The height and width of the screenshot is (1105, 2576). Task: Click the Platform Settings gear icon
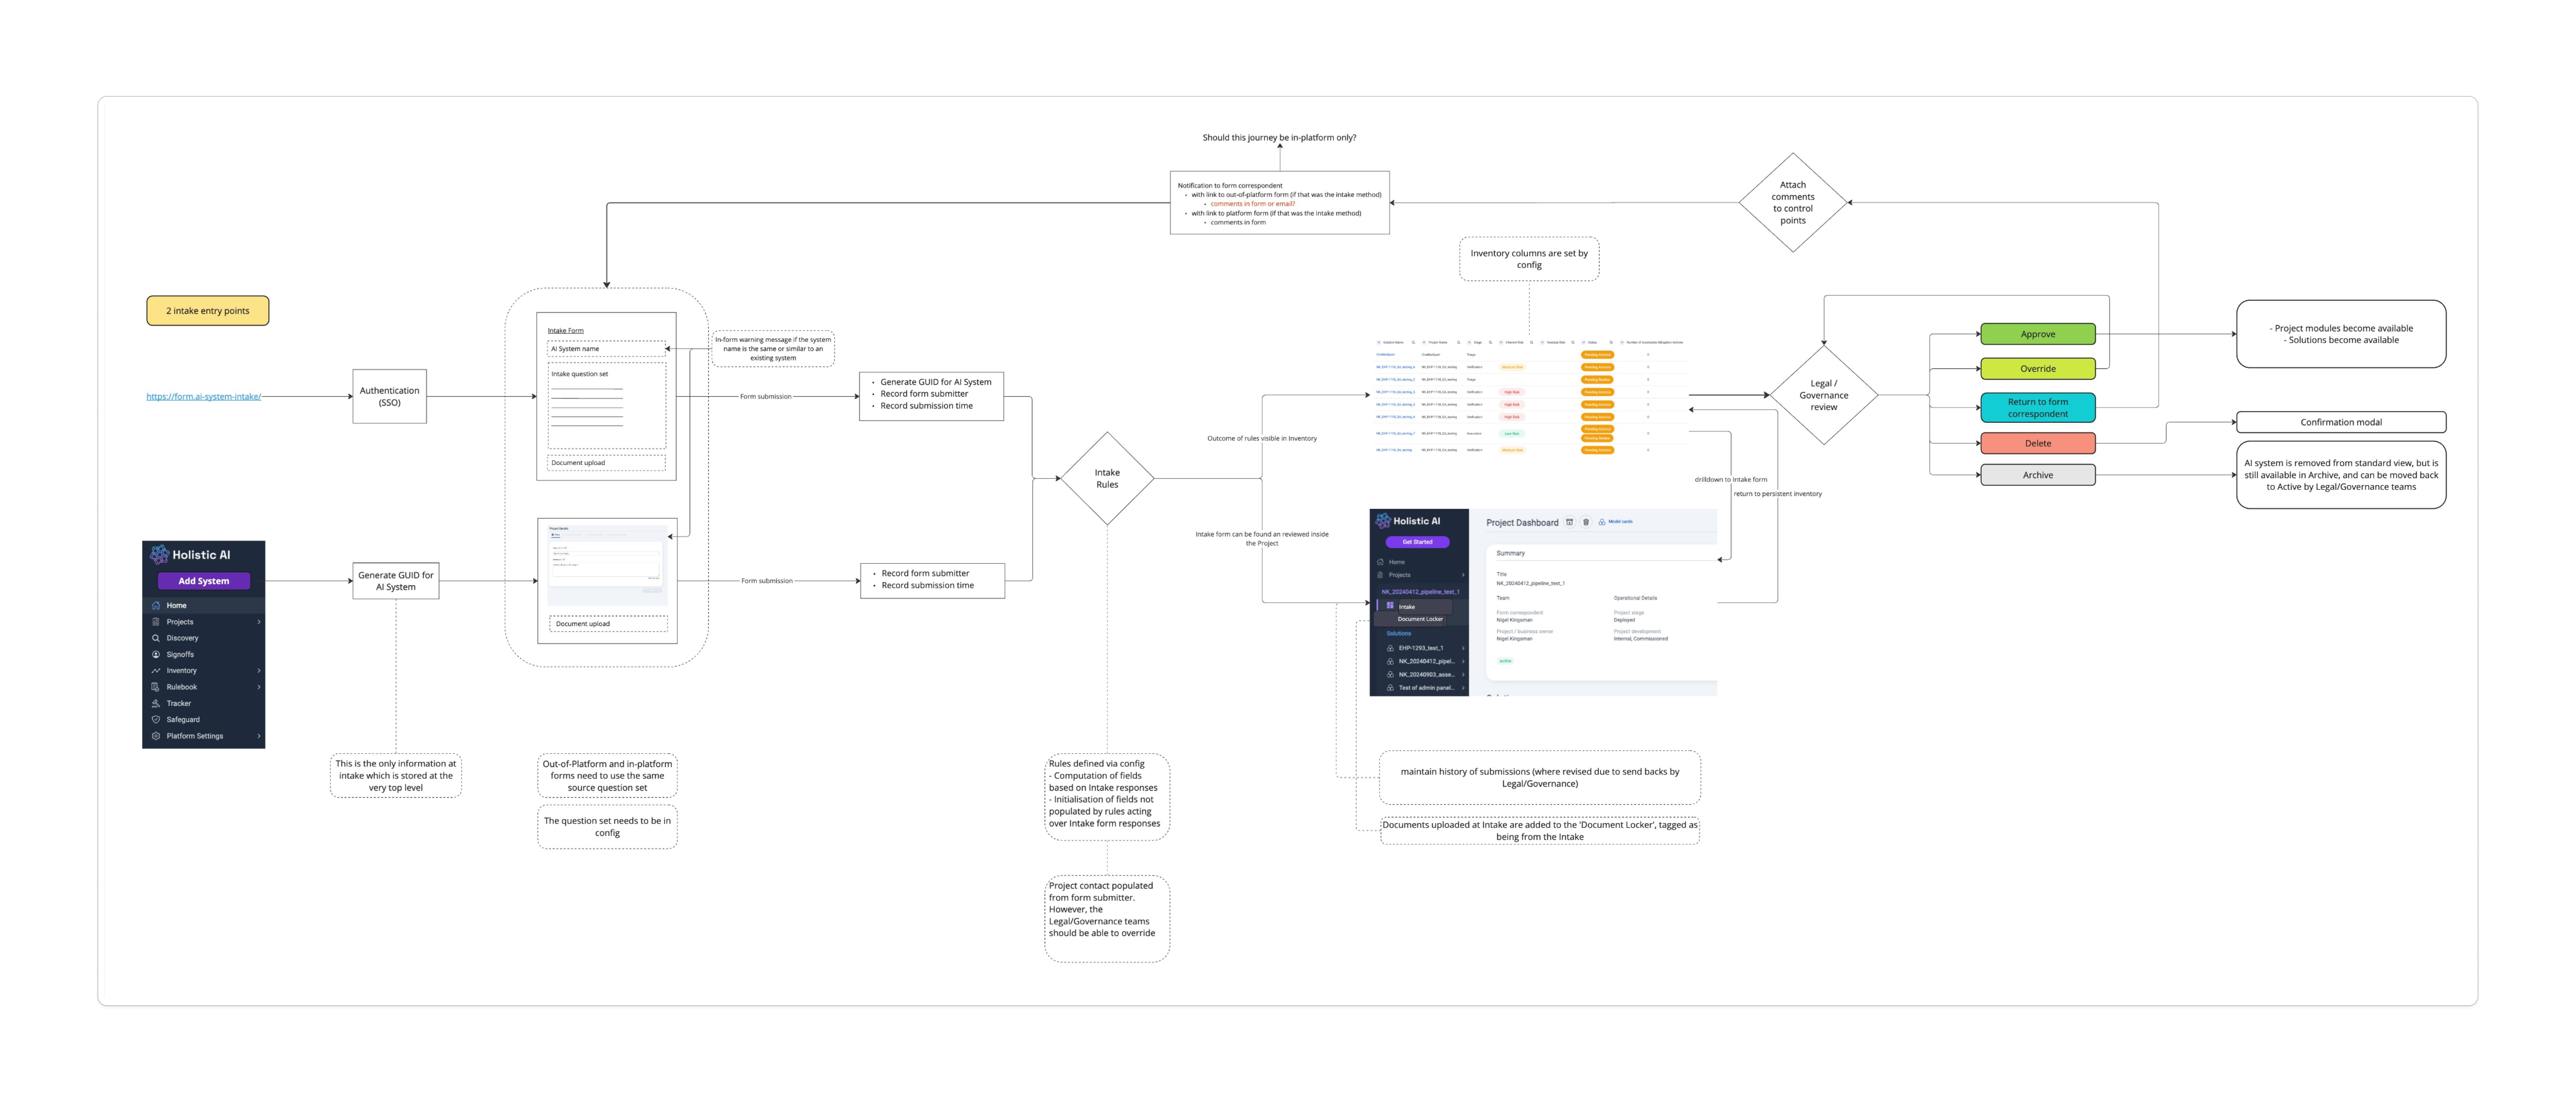[x=156, y=736]
